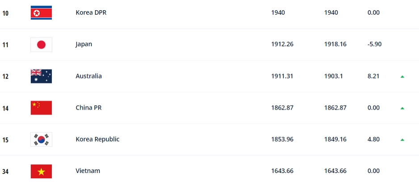Click the Korea DPR flag icon
Screen dimensions: 419x185
coord(41,13)
